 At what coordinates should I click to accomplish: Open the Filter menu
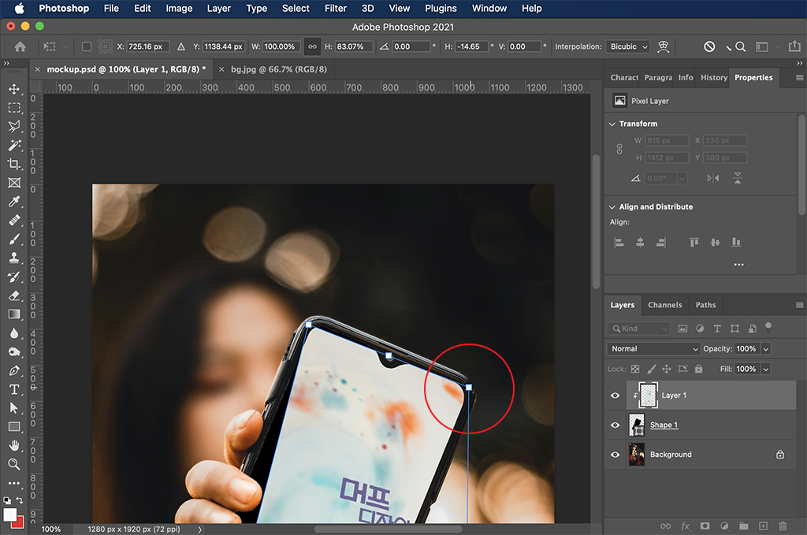(x=336, y=8)
